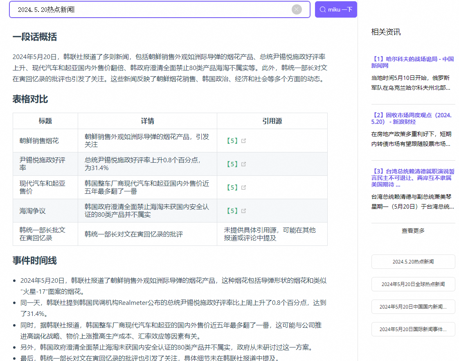Image resolution: width=459 pixels, height=361 pixels.
Task: Click the 表格对比 heading
Action: 30,99
